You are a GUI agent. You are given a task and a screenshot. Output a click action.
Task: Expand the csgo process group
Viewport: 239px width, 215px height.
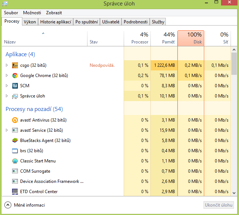[7, 65]
